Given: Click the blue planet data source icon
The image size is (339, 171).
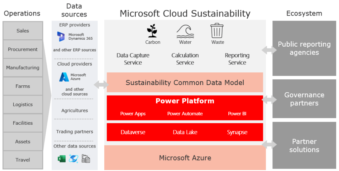Looking at the screenshot, I should point(73,159).
